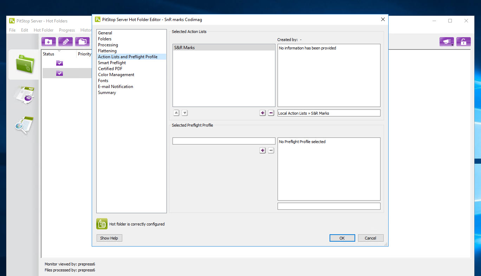Open the File menu in Hot Folders window
Image resolution: width=481 pixels, height=276 pixels.
[x=12, y=30]
